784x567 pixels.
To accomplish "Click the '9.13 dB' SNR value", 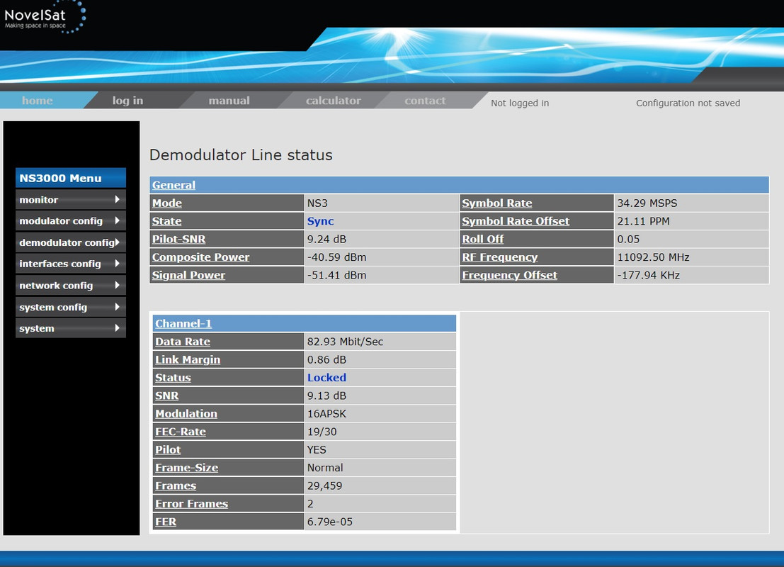I will (x=326, y=396).
